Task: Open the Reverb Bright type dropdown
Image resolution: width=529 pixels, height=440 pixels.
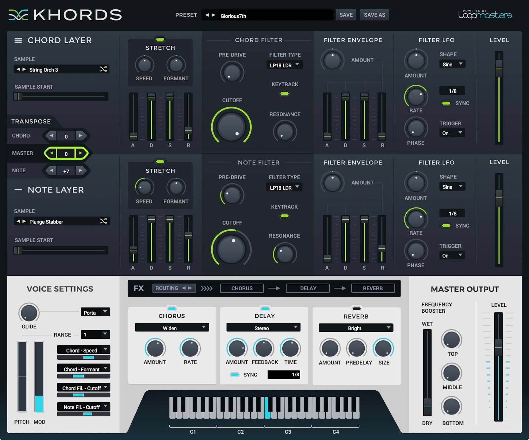Action: (356, 328)
